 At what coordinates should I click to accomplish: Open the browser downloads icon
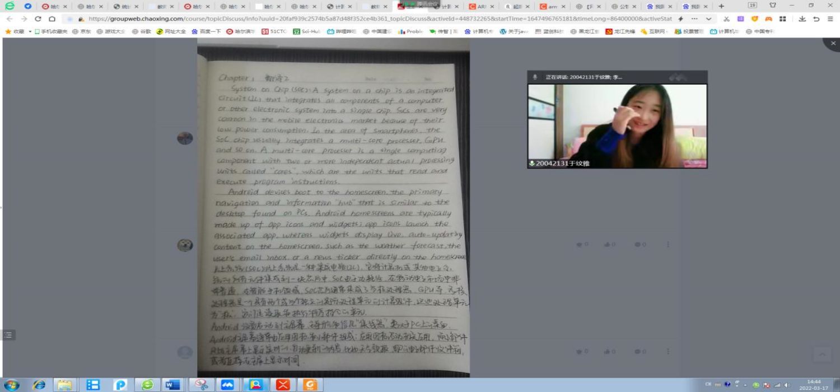(801, 18)
